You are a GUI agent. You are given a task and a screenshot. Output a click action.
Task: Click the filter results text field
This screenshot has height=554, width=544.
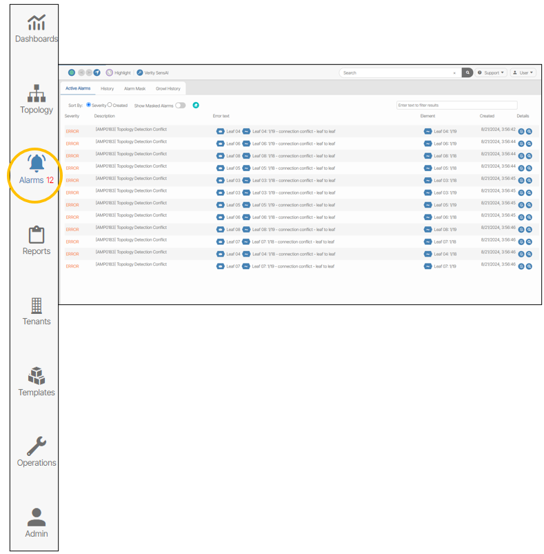456,106
